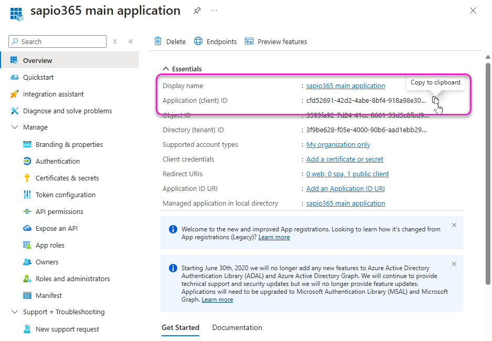Type in the sidebar Search field
This screenshot has width=492, height=341.
pyautogui.click(x=62, y=41)
